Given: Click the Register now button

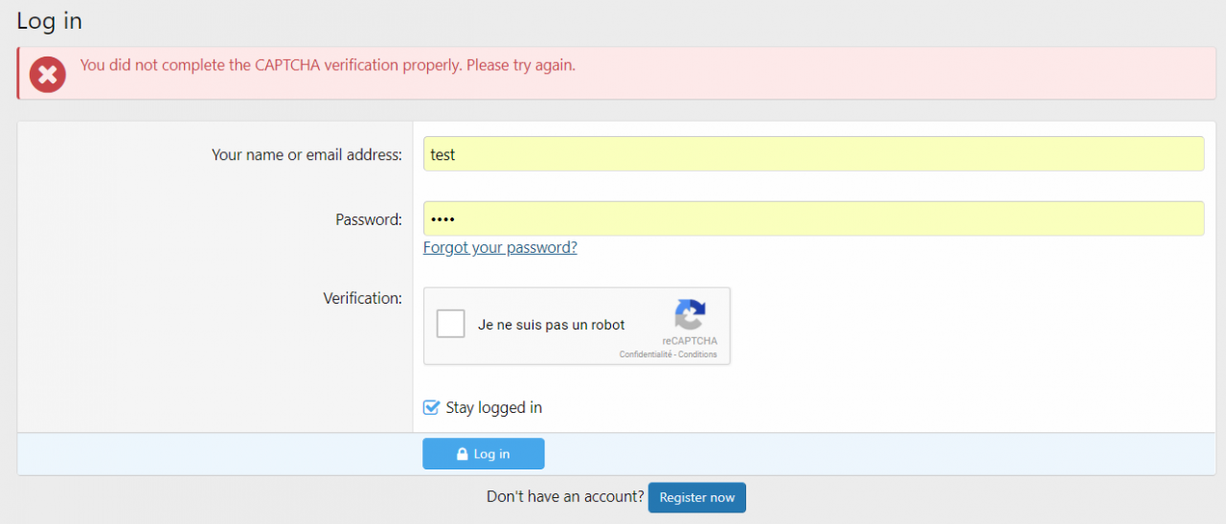Looking at the screenshot, I should point(696,497).
